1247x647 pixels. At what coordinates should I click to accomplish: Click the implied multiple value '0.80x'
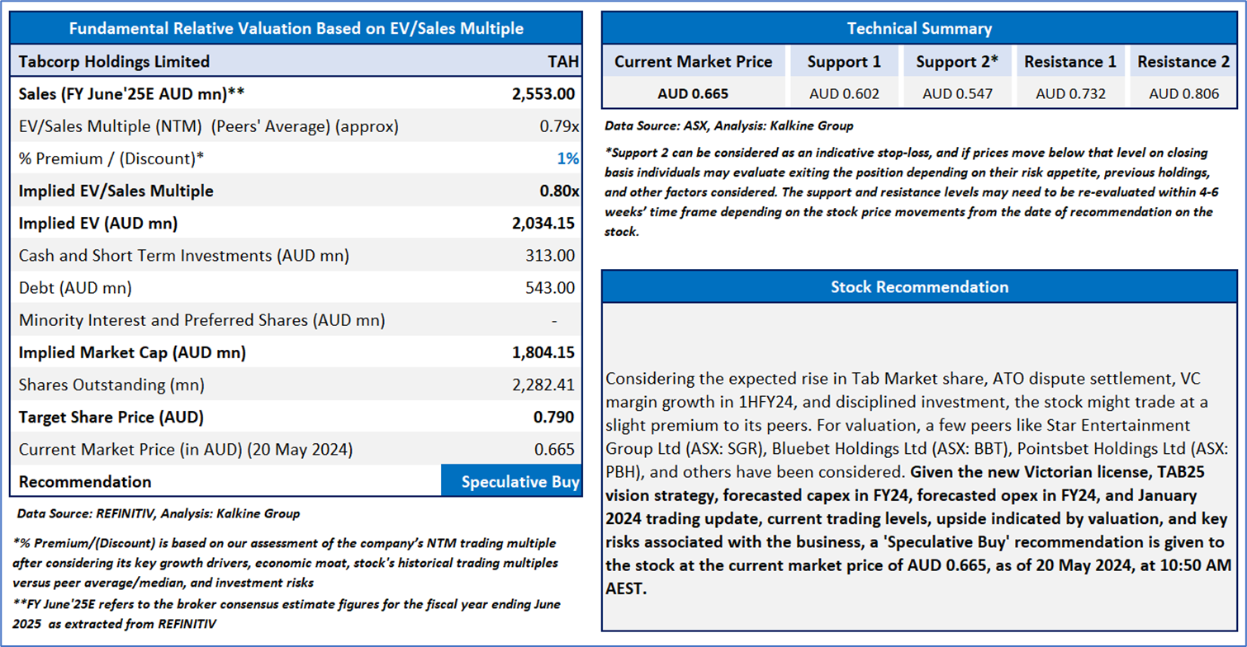tap(557, 191)
